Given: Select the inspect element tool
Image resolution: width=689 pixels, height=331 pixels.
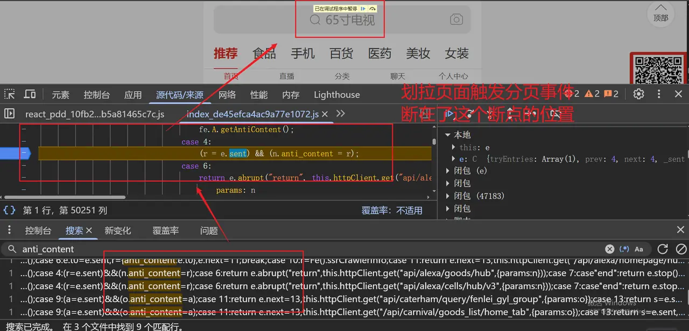Looking at the screenshot, I should click(x=9, y=94).
